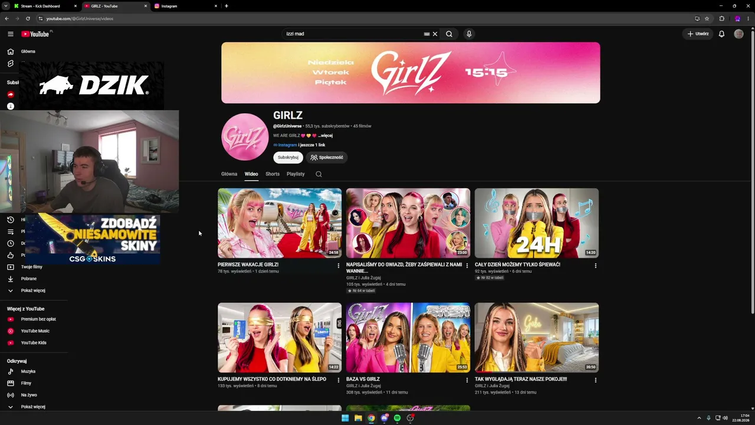This screenshot has height=425, width=755.
Task: Open the browser profile avatar
Action: (x=737, y=18)
